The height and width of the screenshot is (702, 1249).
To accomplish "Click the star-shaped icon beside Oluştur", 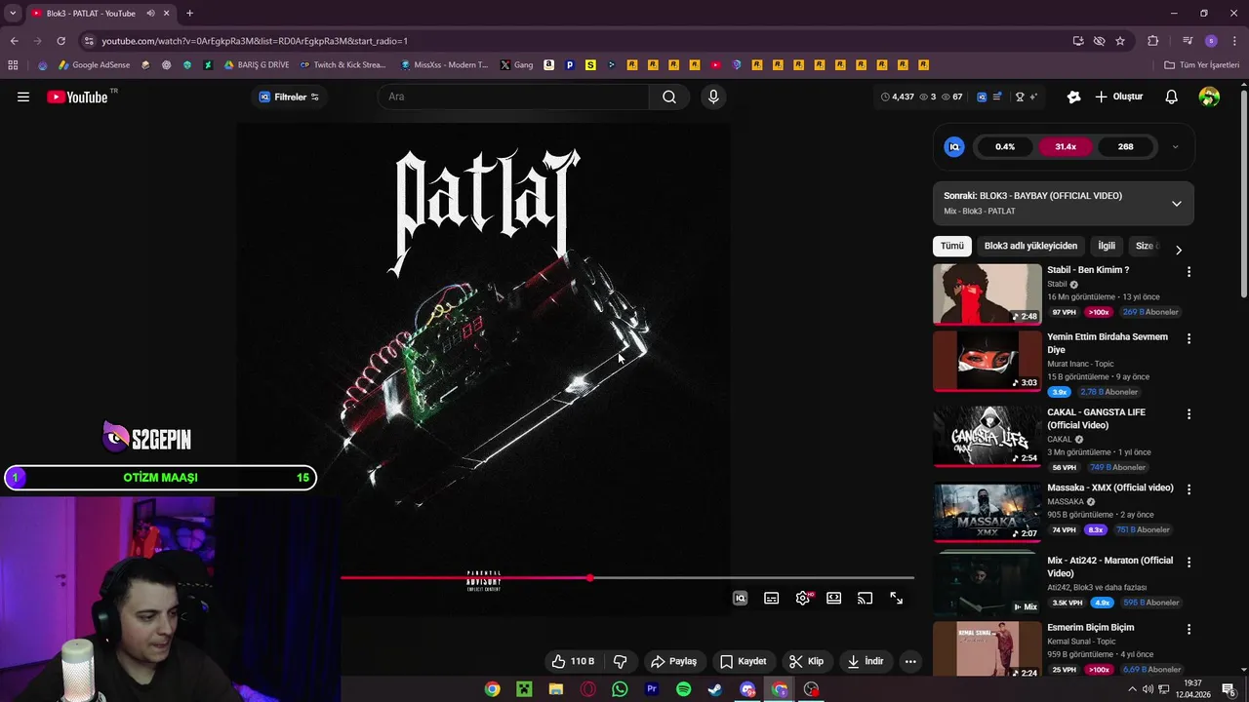I will point(1073,97).
